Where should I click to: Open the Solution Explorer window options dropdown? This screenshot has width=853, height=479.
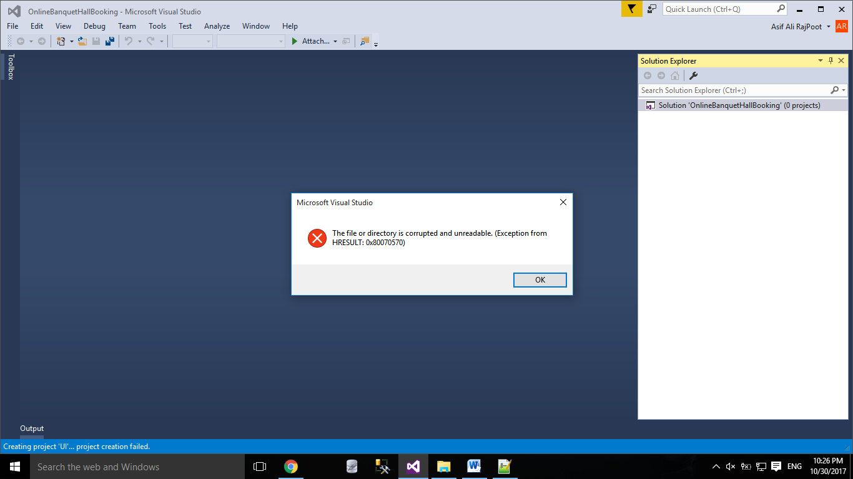pyautogui.click(x=821, y=60)
